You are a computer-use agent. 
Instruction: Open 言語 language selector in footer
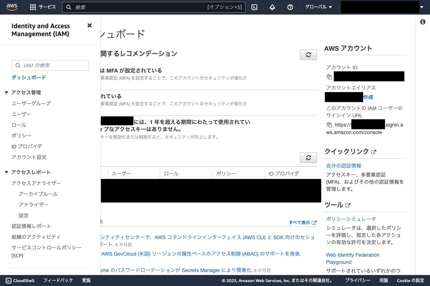pyautogui.click(x=86, y=281)
